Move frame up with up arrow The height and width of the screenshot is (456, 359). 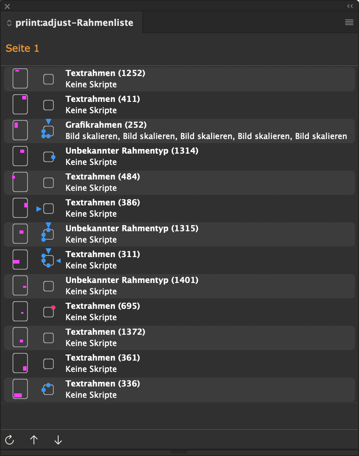tap(34, 440)
